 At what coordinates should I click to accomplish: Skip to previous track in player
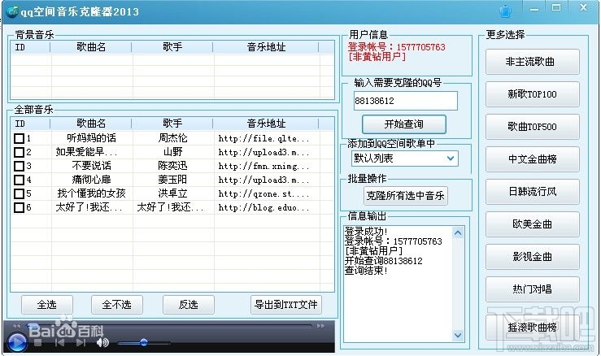(x=59, y=342)
